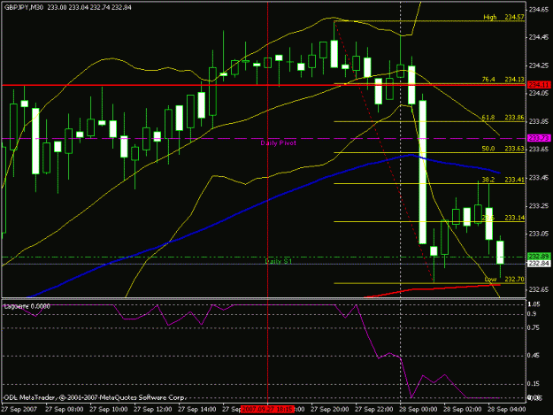The width and height of the screenshot is (553, 415).
Task: Select the Daily S1 label
Action: coord(278,261)
